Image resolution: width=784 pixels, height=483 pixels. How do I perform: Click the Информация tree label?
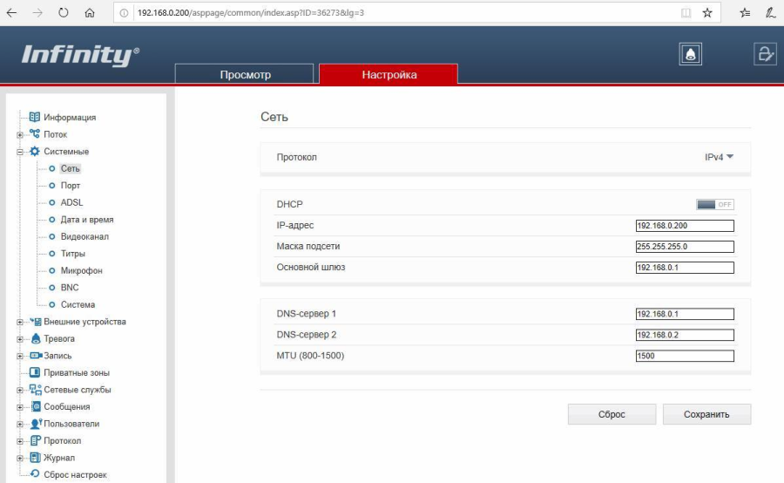[70, 118]
